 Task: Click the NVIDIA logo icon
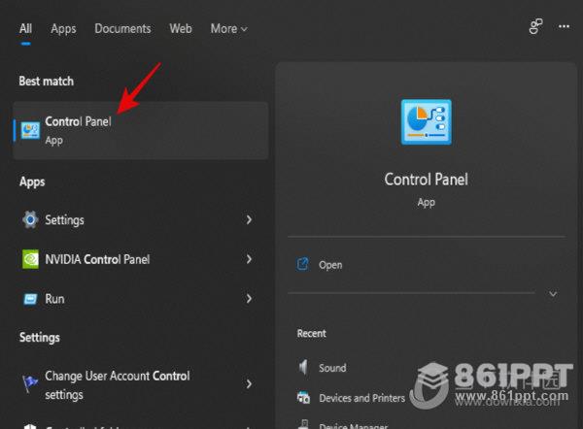tap(30, 259)
